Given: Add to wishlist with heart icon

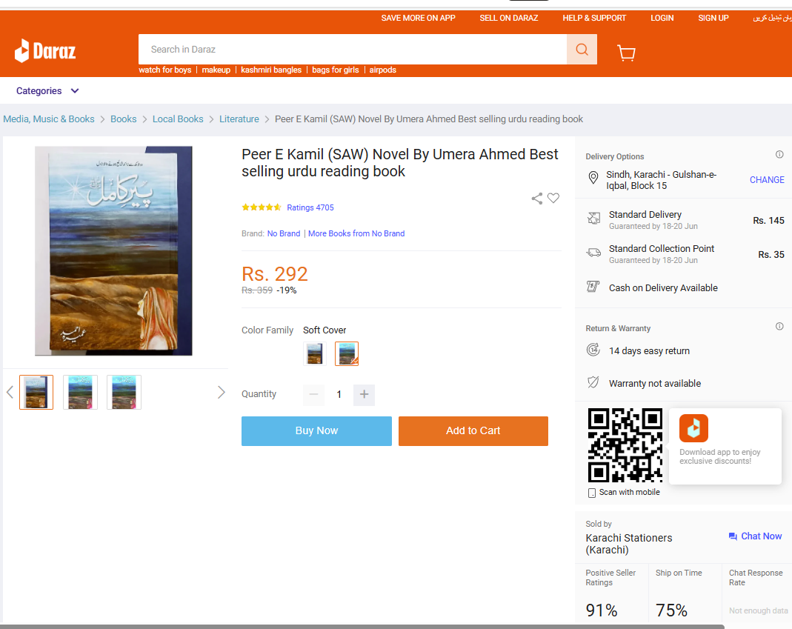Looking at the screenshot, I should 553,198.
